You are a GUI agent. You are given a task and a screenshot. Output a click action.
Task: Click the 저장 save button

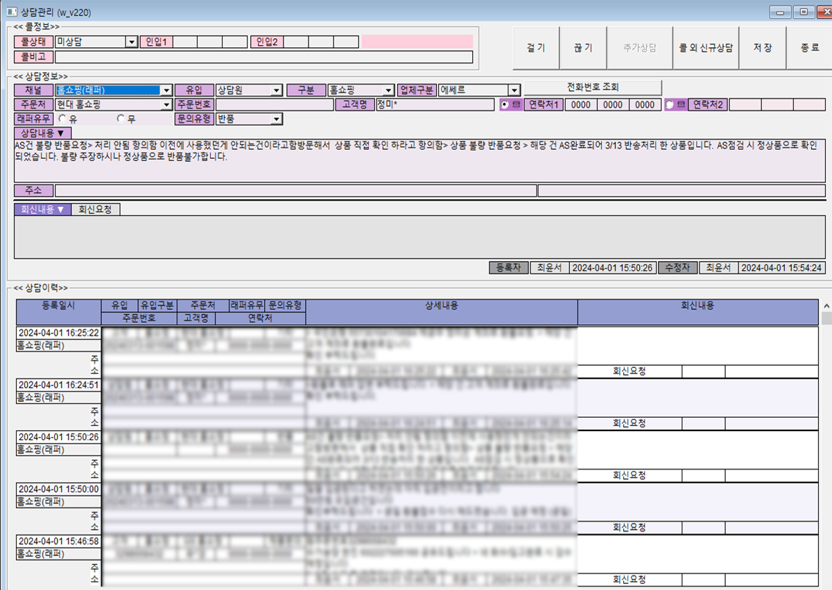coord(763,48)
